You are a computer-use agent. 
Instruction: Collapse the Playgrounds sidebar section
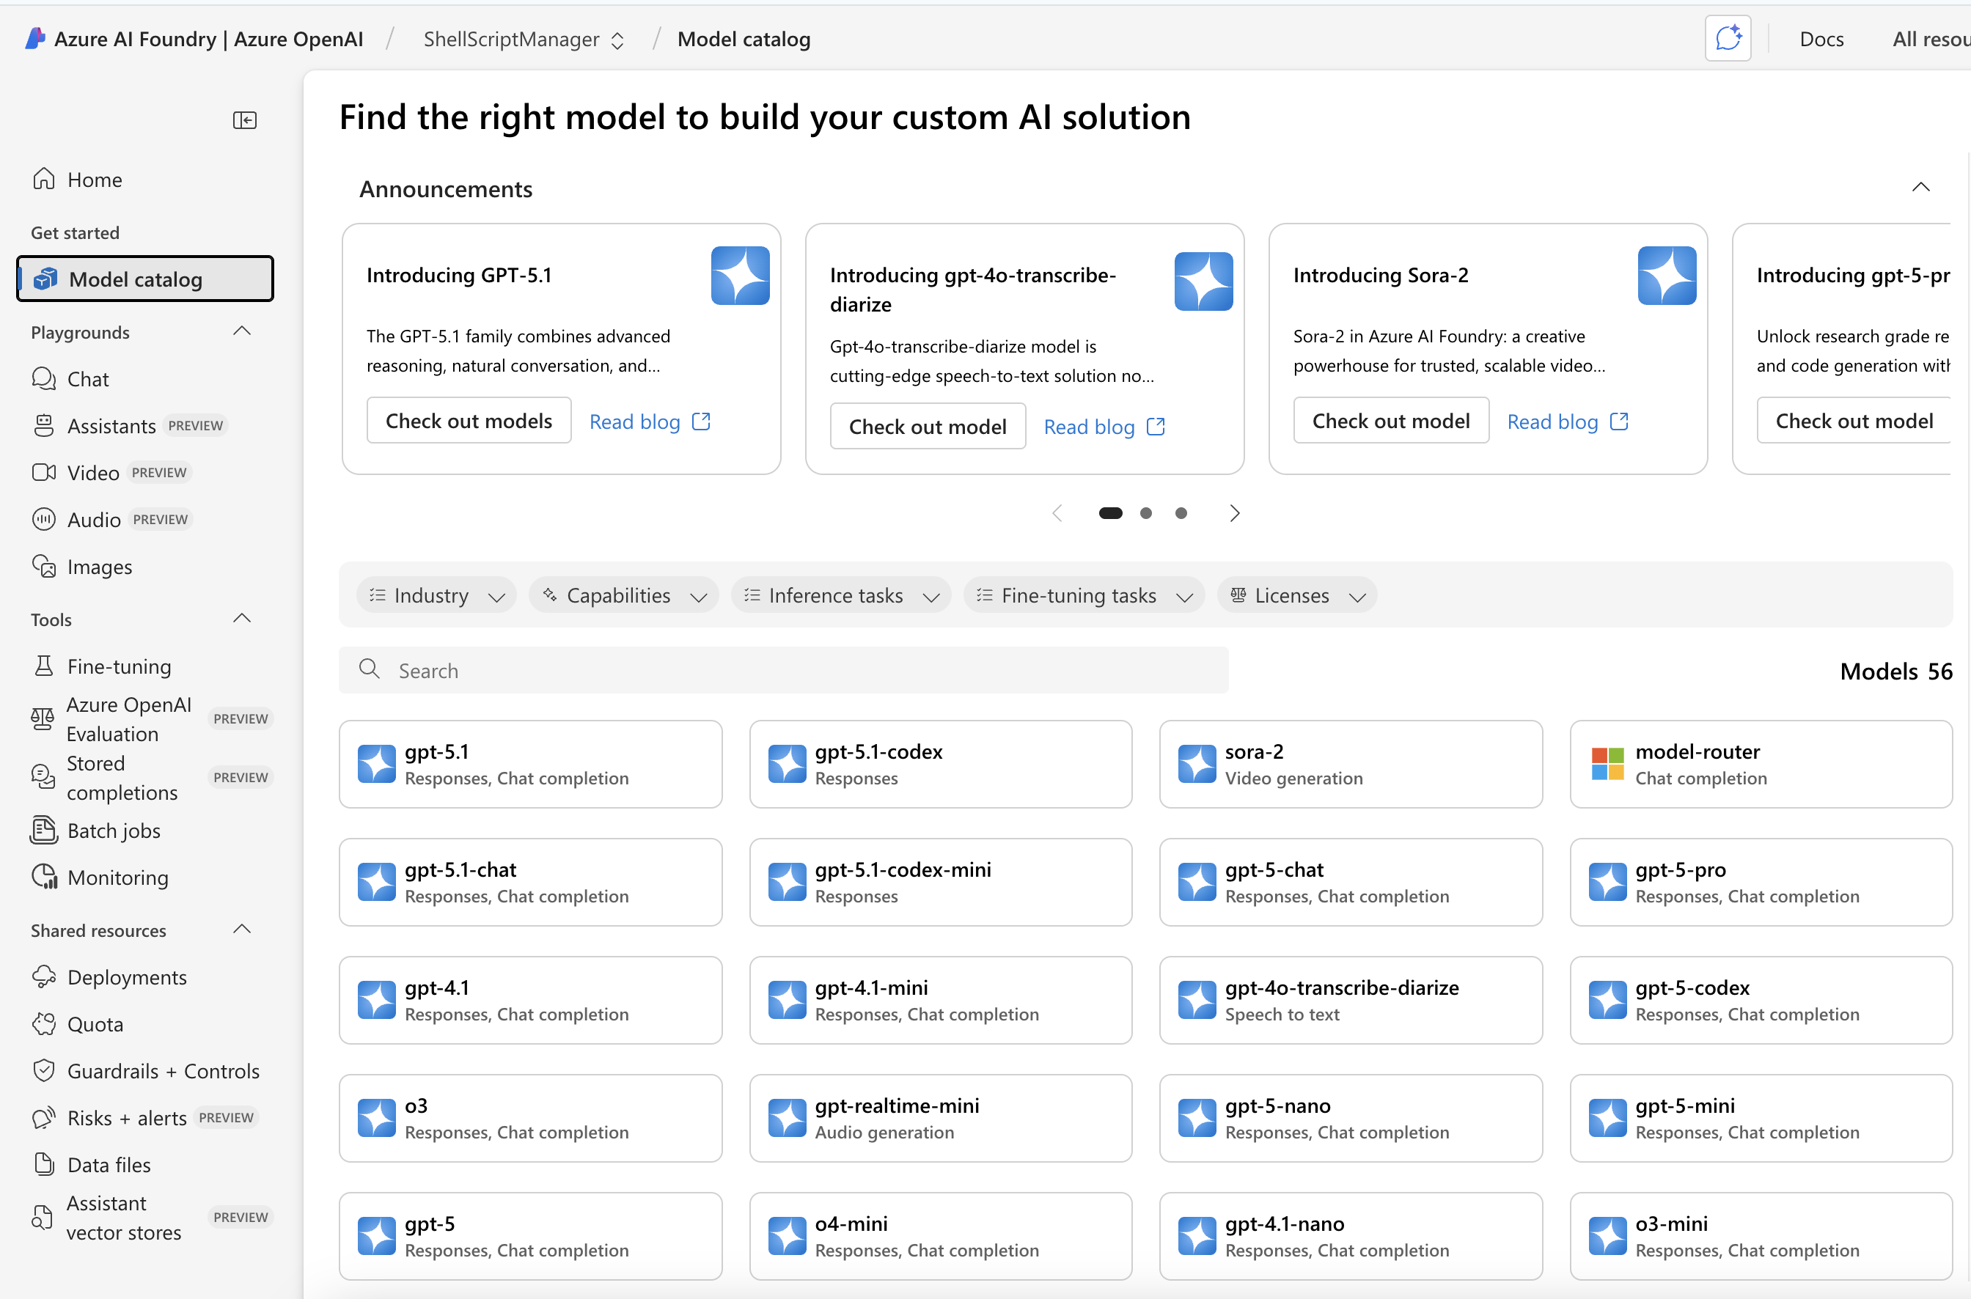pyautogui.click(x=242, y=332)
